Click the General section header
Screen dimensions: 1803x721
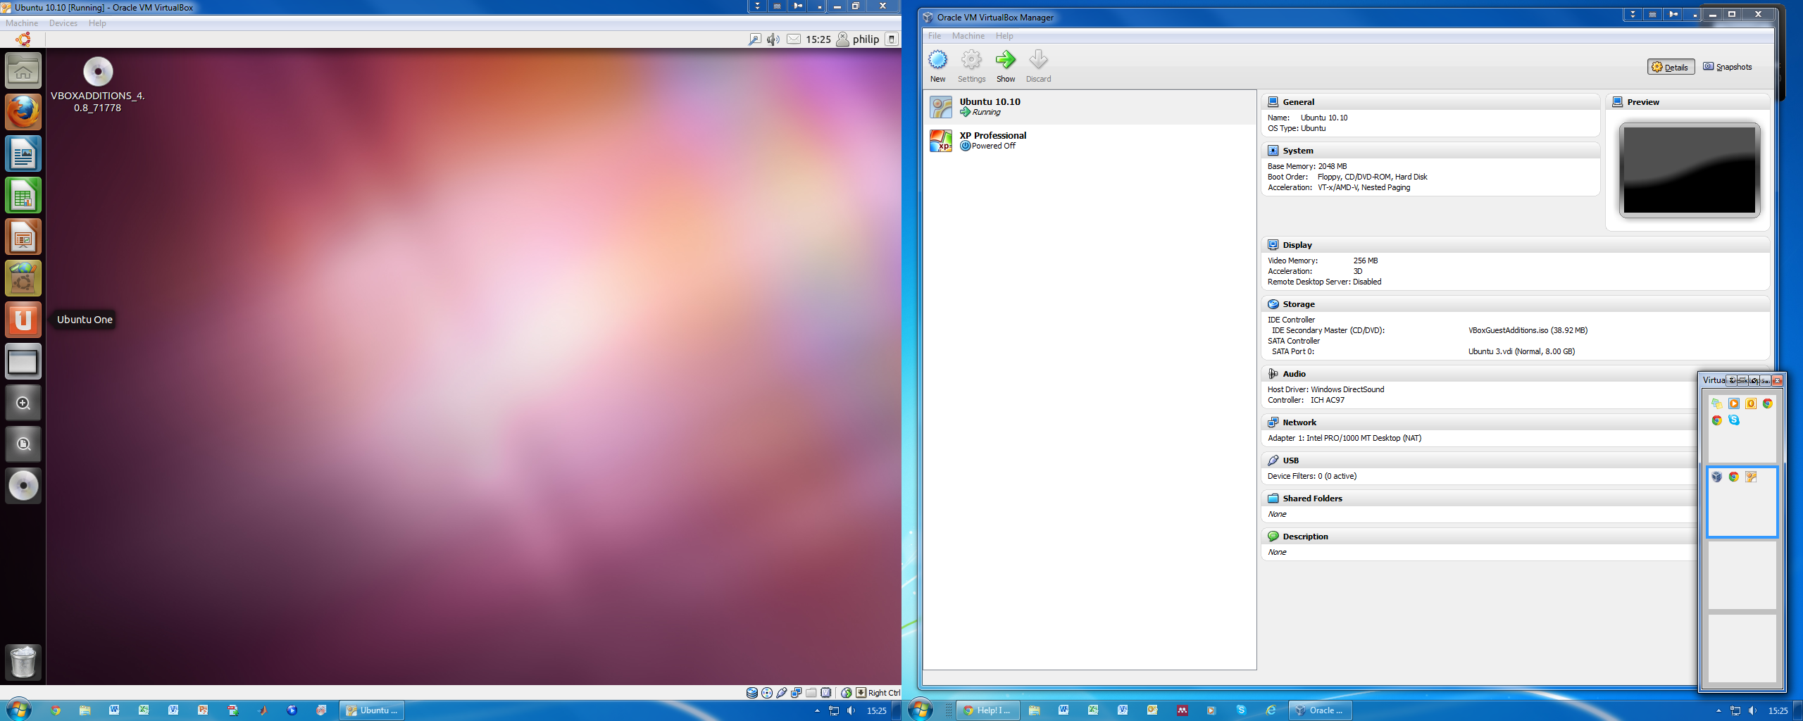[1430, 102]
